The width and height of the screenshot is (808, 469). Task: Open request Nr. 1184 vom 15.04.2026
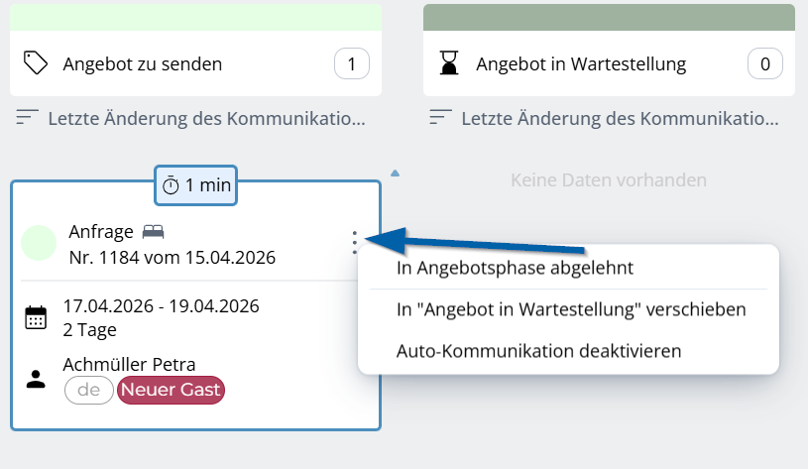pos(172,258)
